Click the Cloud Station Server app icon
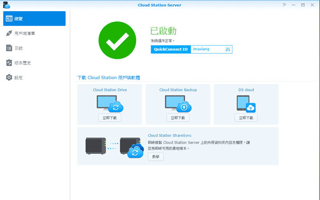 (7, 5)
